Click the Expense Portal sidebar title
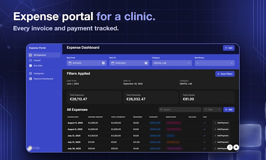266x160 pixels. 37,48
